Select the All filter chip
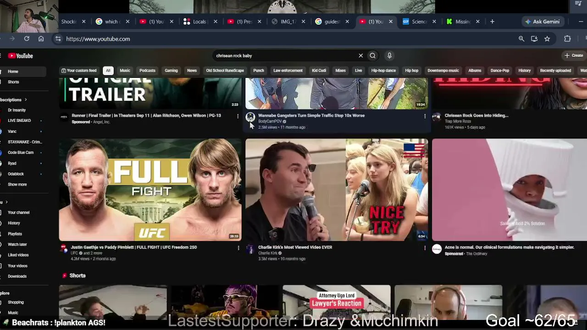The width and height of the screenshot is (587, 330). 108,71
